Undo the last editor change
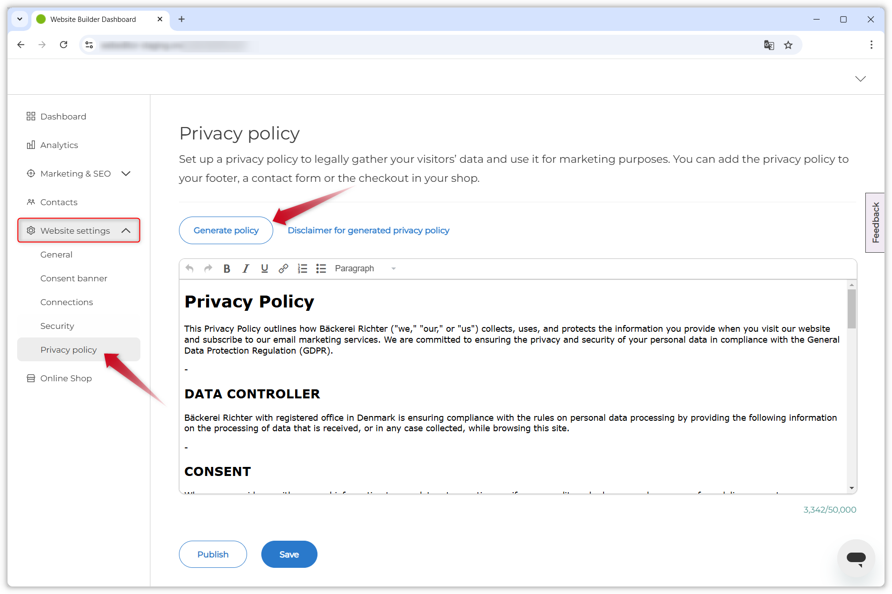Screen dimensions: 892x594 pos(189,269)
